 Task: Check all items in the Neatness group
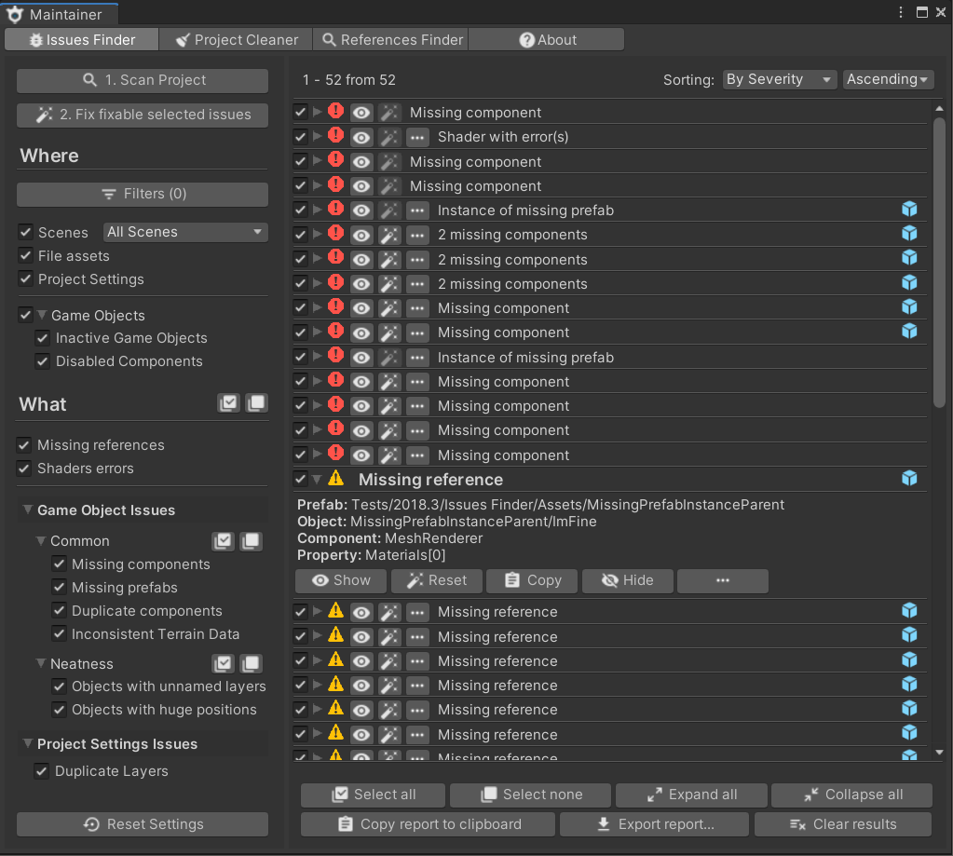pos(223,663)
